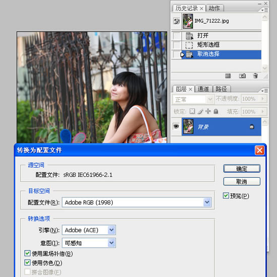277x277 pixels.
Task: Set history brush source box for 矩形选框
Action: point(176,45)
